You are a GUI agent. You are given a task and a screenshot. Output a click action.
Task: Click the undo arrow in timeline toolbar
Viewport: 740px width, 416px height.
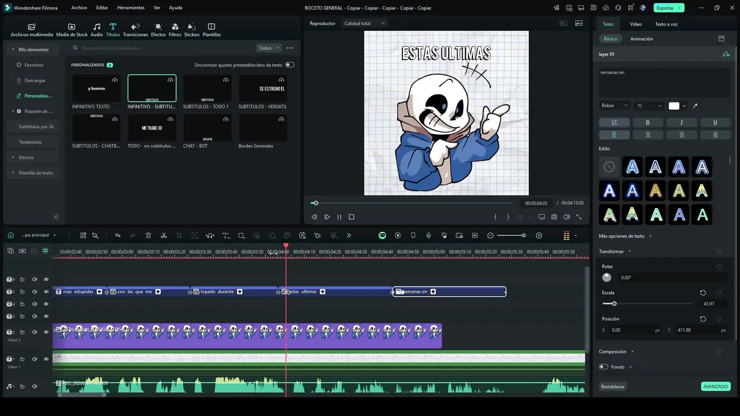tap(117, 236)
